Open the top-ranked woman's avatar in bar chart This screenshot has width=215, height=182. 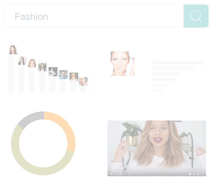tap(13, 50)
